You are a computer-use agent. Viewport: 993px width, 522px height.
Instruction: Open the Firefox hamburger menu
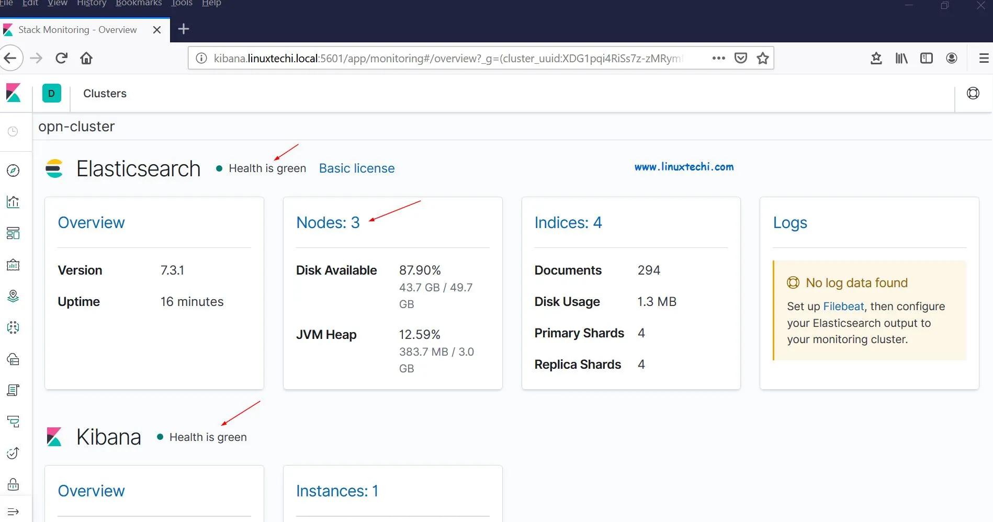tap(983, 58)
